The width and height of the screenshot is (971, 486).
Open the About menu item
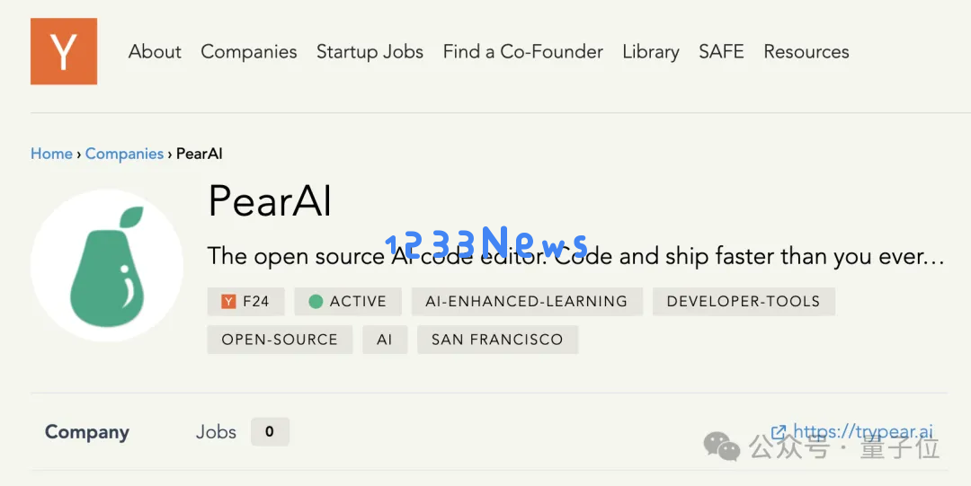point(155,51)
